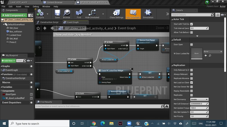Collapse Replication section
This screenshot has height=127, width=227.
coord(172,65)
